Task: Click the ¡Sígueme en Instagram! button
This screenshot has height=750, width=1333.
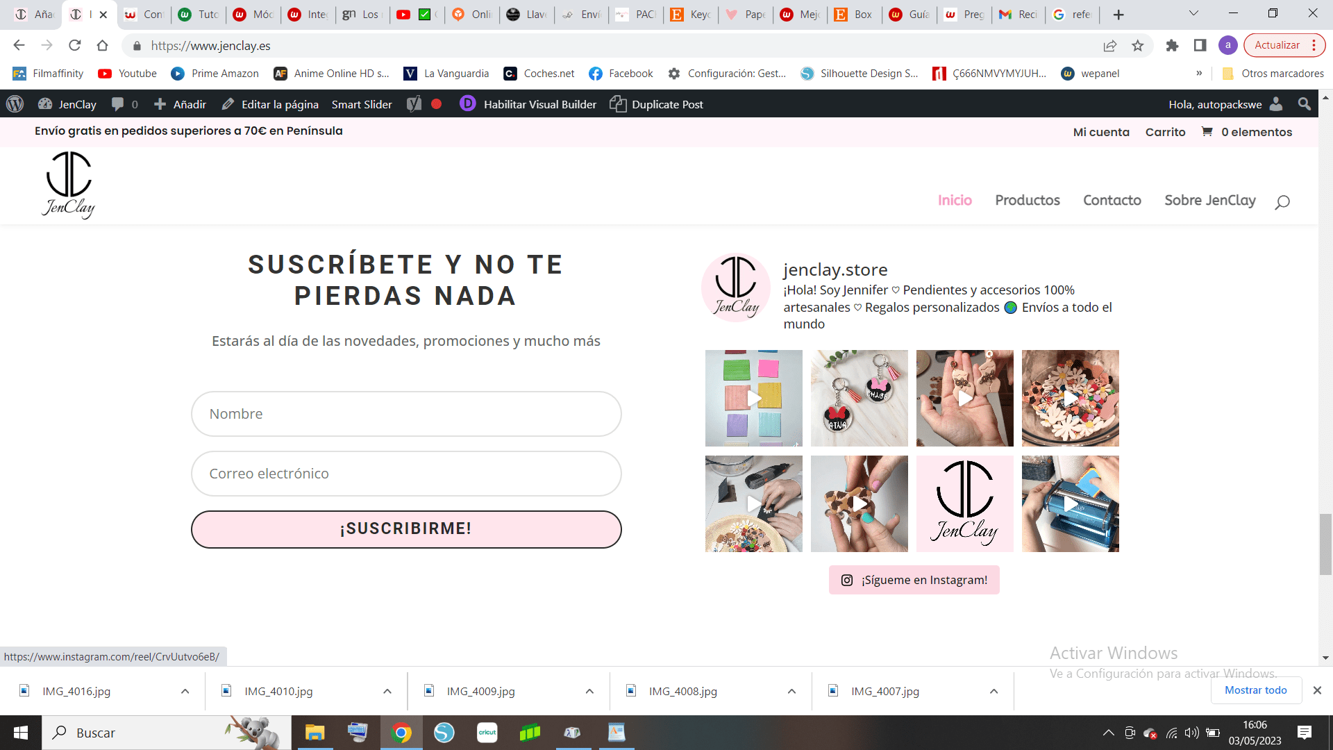Action: (914, 580)
